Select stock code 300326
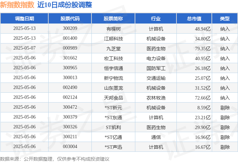Image resolution: width=238 pixels, height=162 pixels. (70, 127)
